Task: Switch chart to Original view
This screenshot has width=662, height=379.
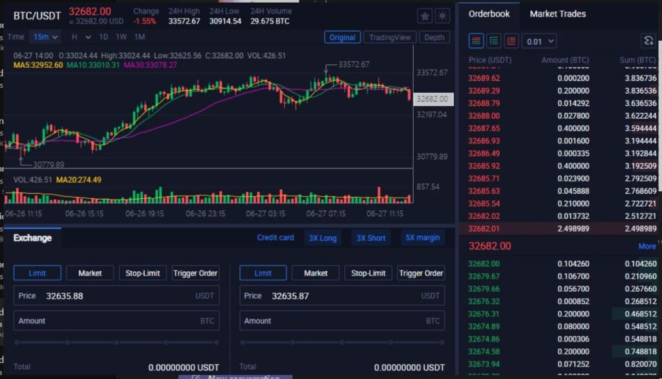Action: [x=343, y=37]
